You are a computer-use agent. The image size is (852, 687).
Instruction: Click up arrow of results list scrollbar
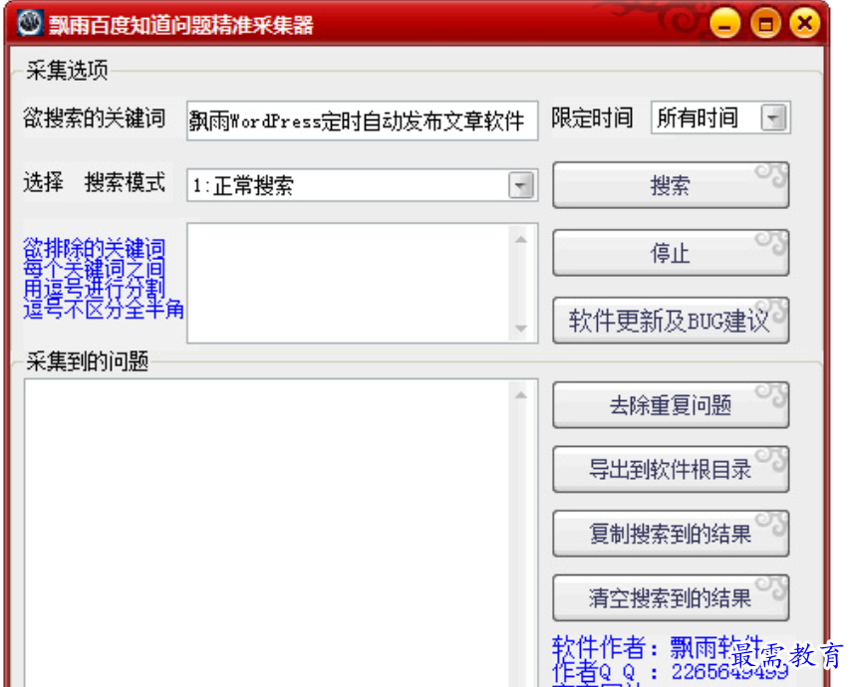(x=521, y=395)
